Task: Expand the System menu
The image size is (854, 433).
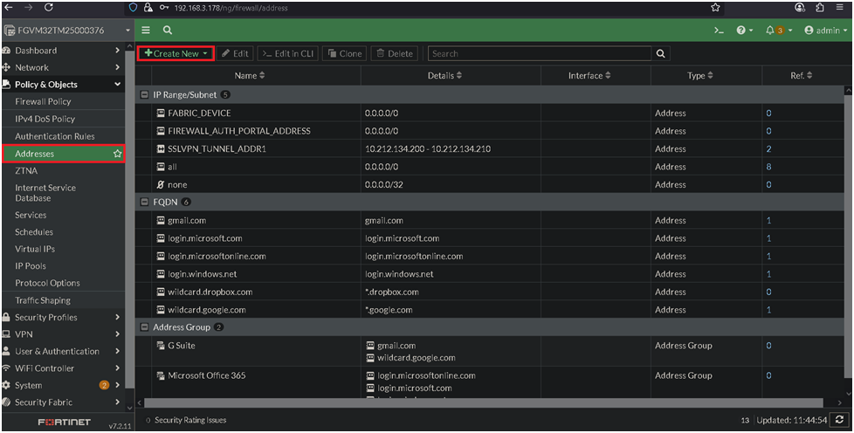Action: point(62,385)
